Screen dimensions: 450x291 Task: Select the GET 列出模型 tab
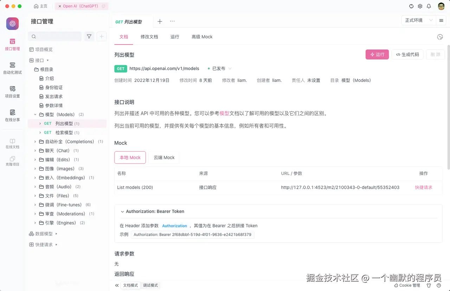[129, 22]
